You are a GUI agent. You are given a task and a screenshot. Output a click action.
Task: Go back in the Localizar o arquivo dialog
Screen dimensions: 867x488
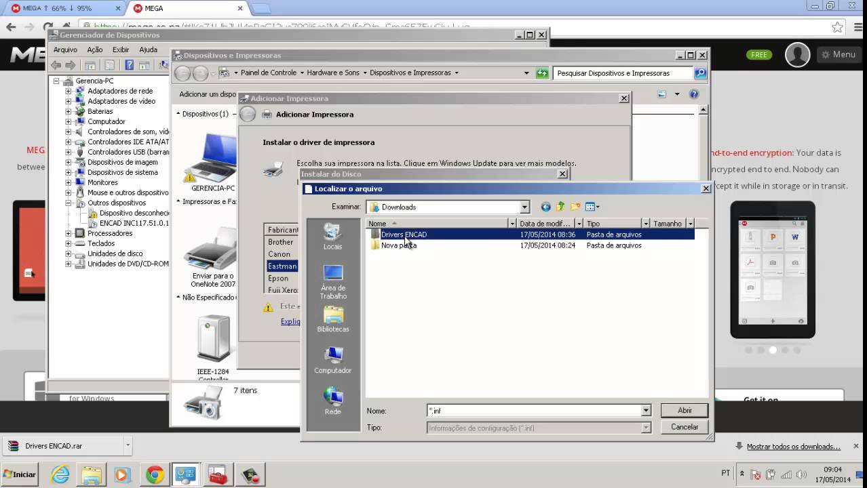click(545, 207)
